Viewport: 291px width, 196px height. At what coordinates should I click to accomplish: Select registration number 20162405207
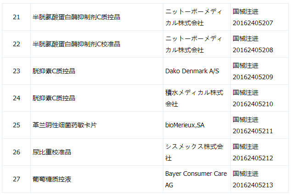tap(252, 22)
